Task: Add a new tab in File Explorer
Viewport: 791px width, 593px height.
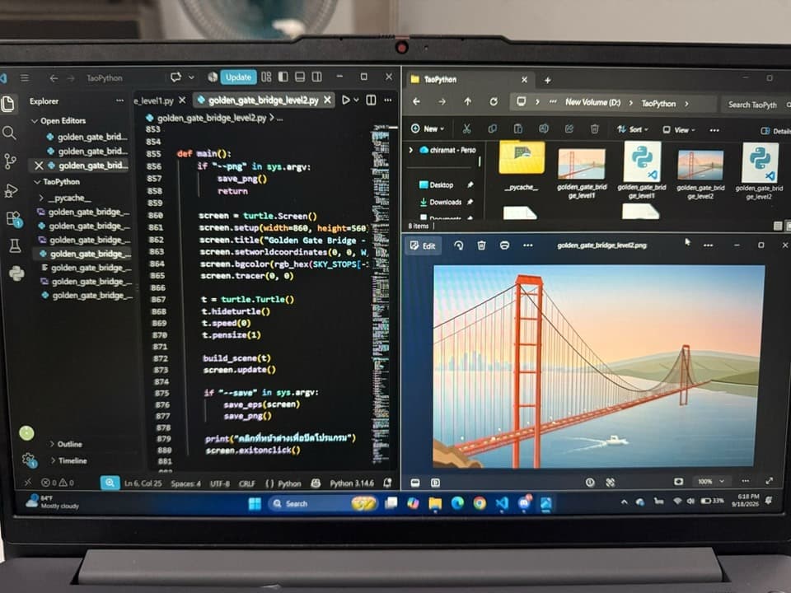Action: click(547, 80)
